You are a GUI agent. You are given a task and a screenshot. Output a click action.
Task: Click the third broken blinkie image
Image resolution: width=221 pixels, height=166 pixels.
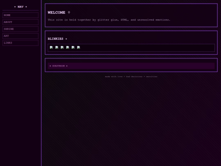(x=62, y=48)
